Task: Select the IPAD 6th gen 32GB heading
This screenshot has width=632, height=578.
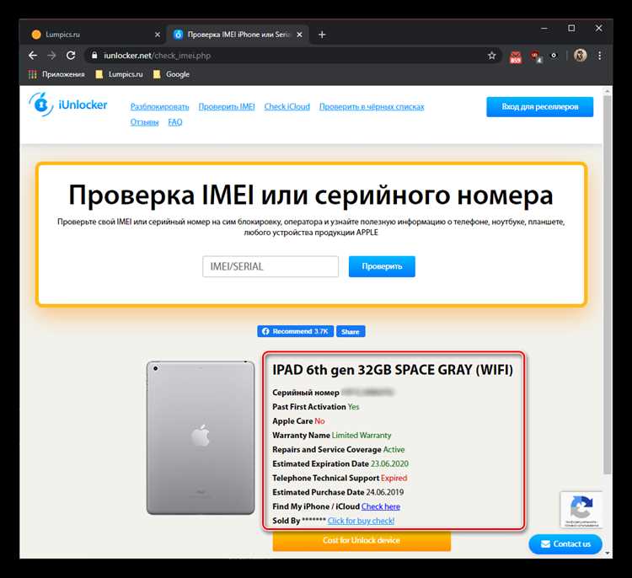Action: [393, 370]
